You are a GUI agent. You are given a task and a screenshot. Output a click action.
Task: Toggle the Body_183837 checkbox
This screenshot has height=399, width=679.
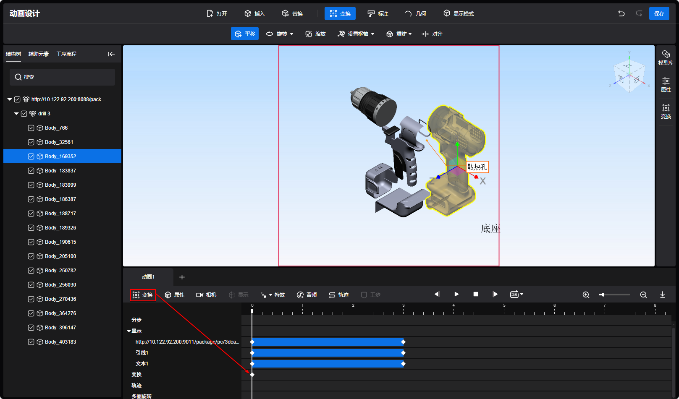click(31, 171)
